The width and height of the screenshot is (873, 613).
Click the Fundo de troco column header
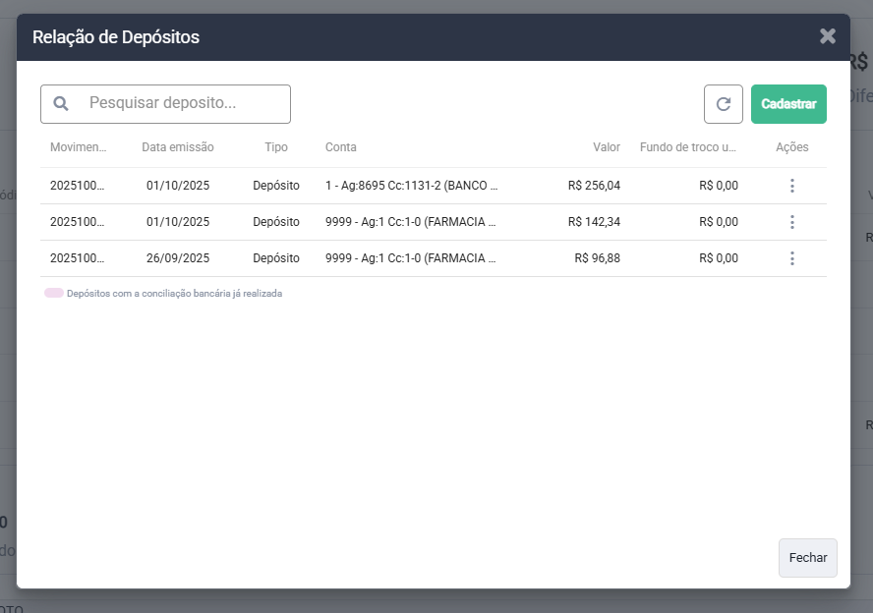[x=687, y=147]
